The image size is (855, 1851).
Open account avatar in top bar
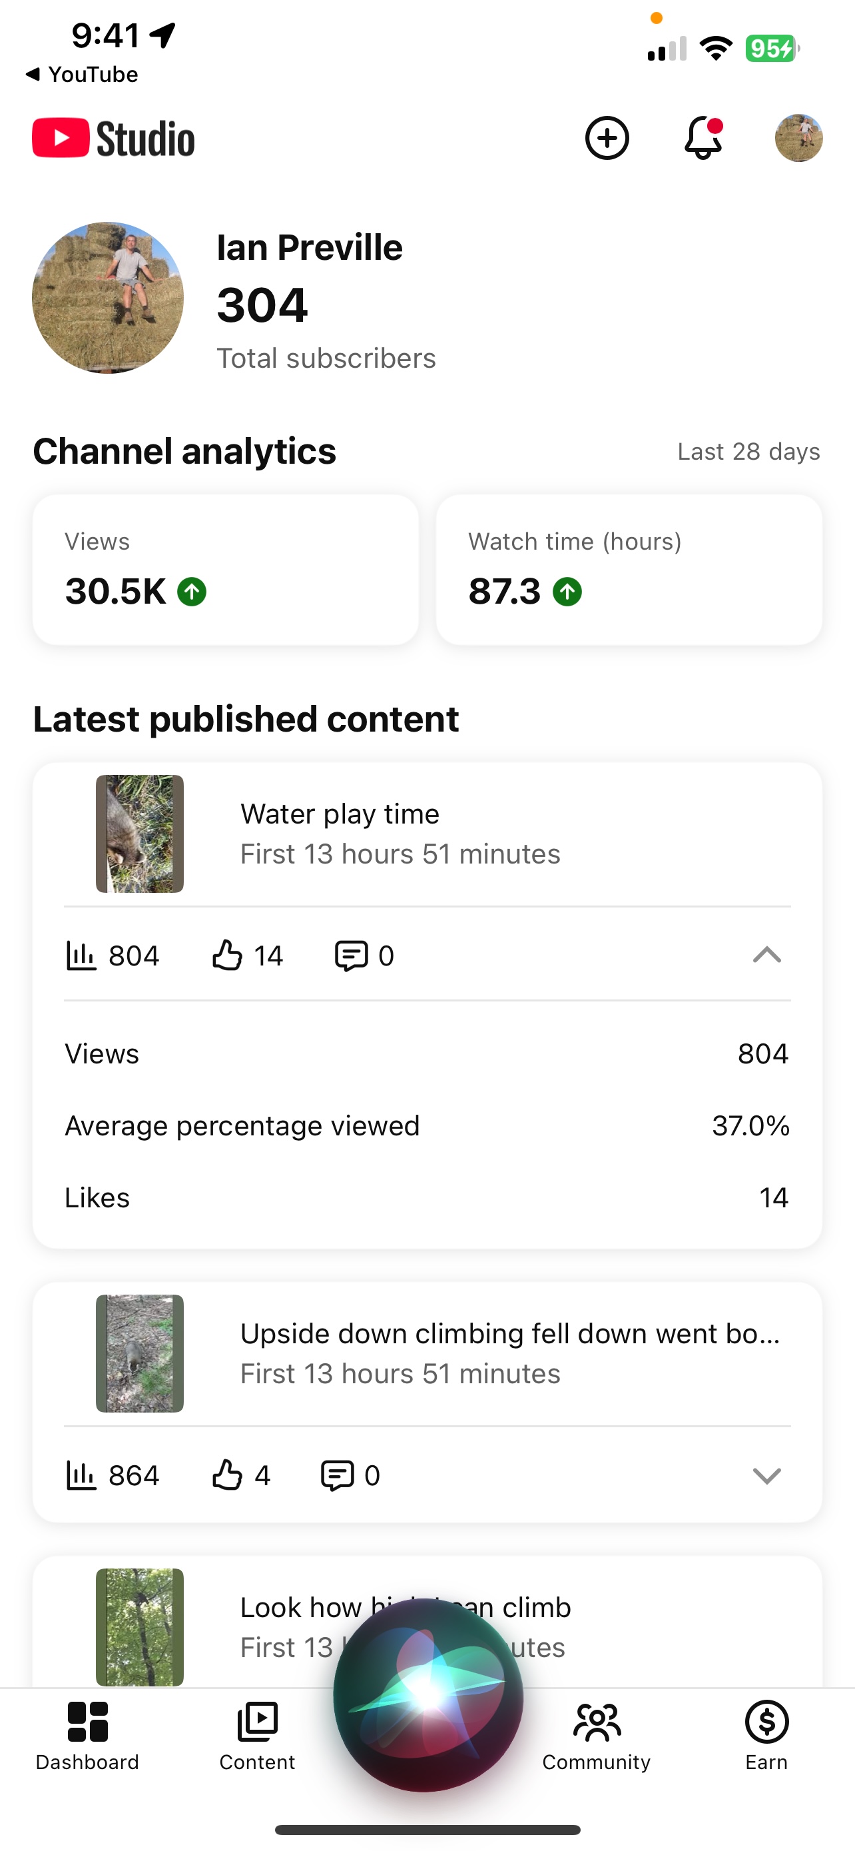pyautogui.click(x=798, y=138)
